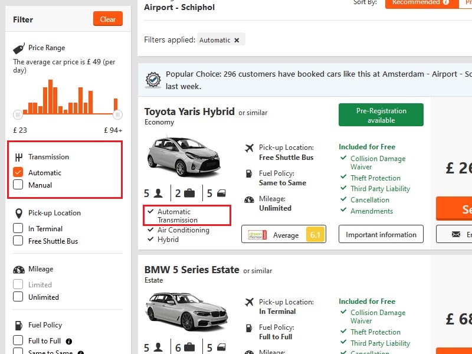
Task: Click the Toyota luggage suitcase icon
Action: point(189,194)
